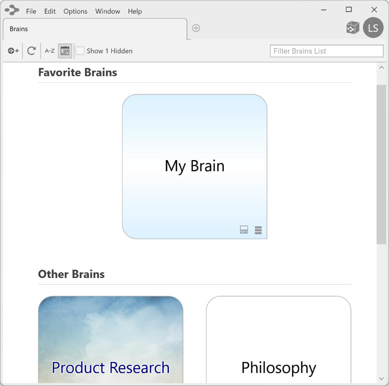Open the Product Research brain
This screenshot has height=386, width=389.
[x=110, y=339]
